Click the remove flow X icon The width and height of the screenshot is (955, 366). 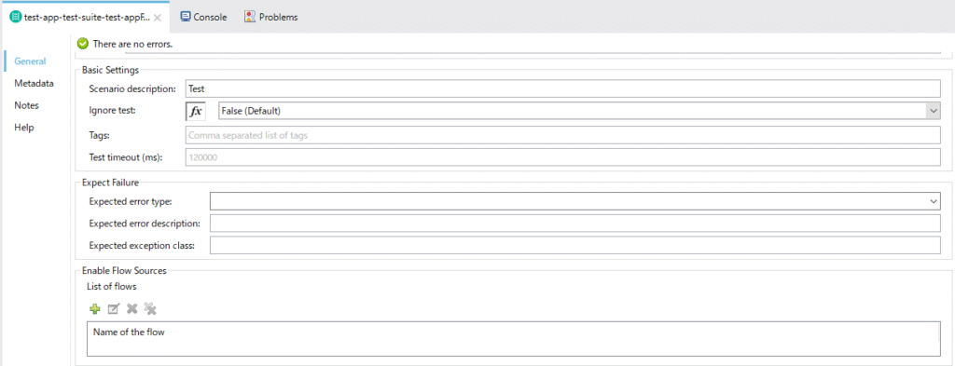[x=131, y=309]
